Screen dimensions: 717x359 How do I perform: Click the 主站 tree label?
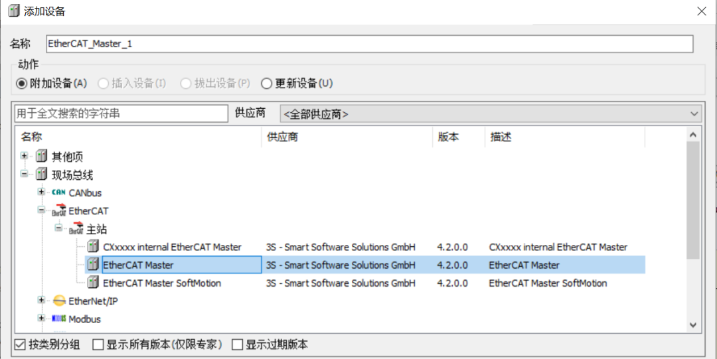97,229
